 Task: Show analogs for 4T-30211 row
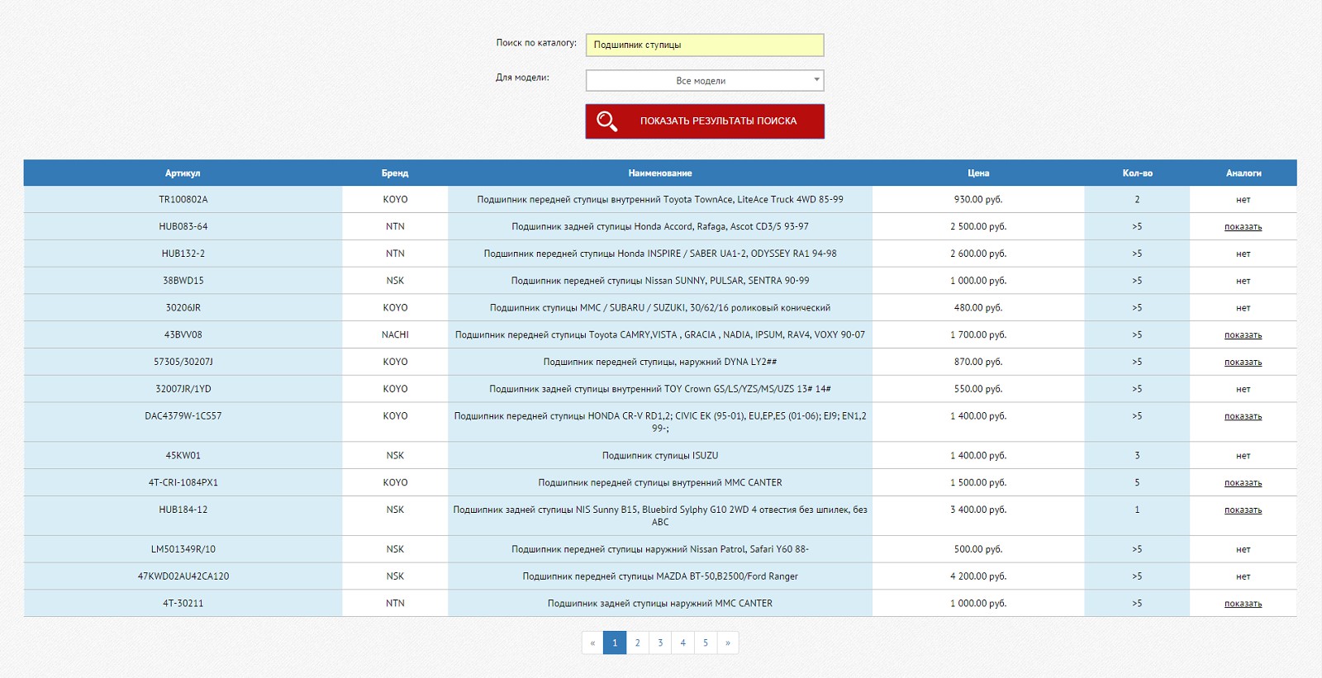click(1243, 604)
